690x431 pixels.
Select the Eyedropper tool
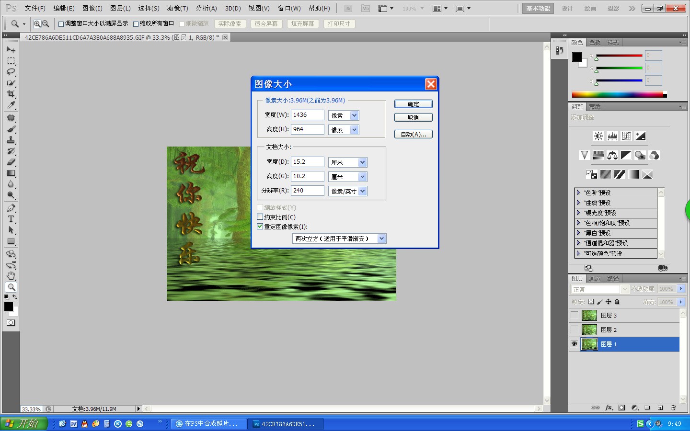pos(11,105)
